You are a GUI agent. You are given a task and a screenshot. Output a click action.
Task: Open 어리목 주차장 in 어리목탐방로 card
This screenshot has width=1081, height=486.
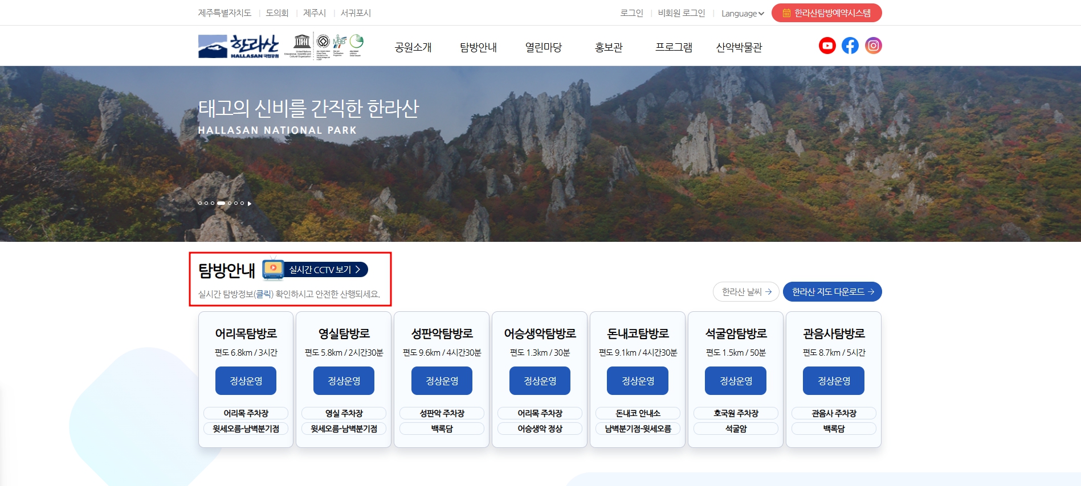coord(246,413)
